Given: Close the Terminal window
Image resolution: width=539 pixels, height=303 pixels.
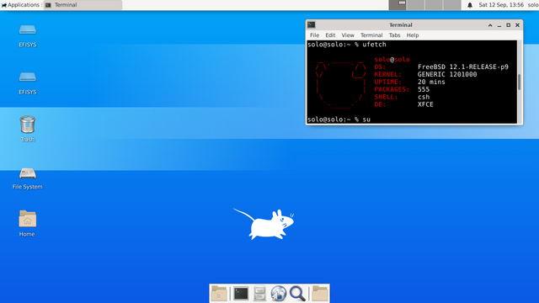Looking at the screenshot, I should click(x=517, y=25).
